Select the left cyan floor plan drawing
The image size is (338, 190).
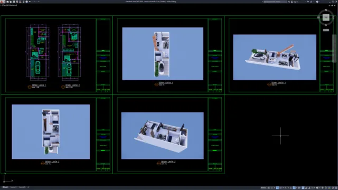click(37, 52)
